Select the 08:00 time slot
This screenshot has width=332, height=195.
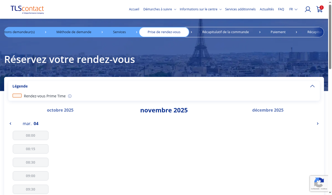30,135
